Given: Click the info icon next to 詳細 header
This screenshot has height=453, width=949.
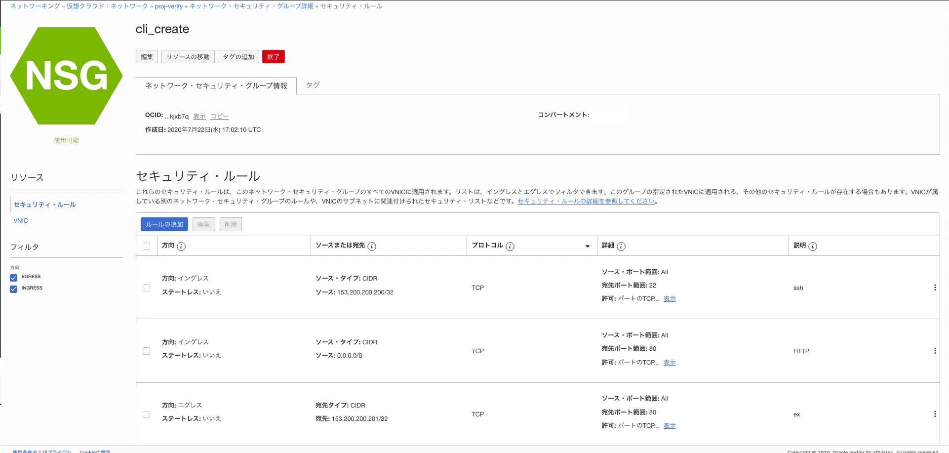Looking at the screenshot, I should point(621,246).
